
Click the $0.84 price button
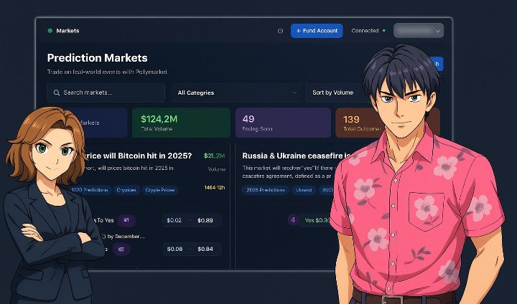coord(205,249)
